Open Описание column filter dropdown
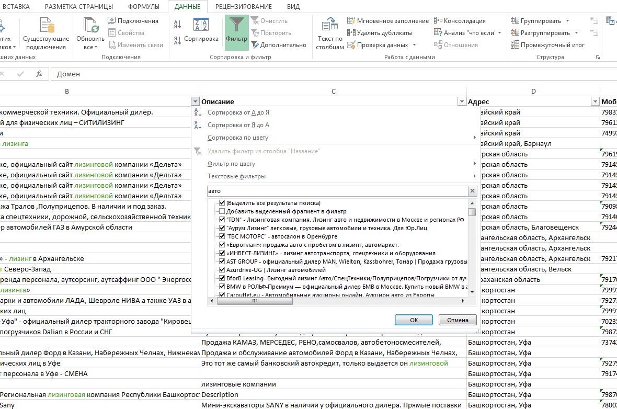This screenshot has width=617, height=409. [462, 101]
